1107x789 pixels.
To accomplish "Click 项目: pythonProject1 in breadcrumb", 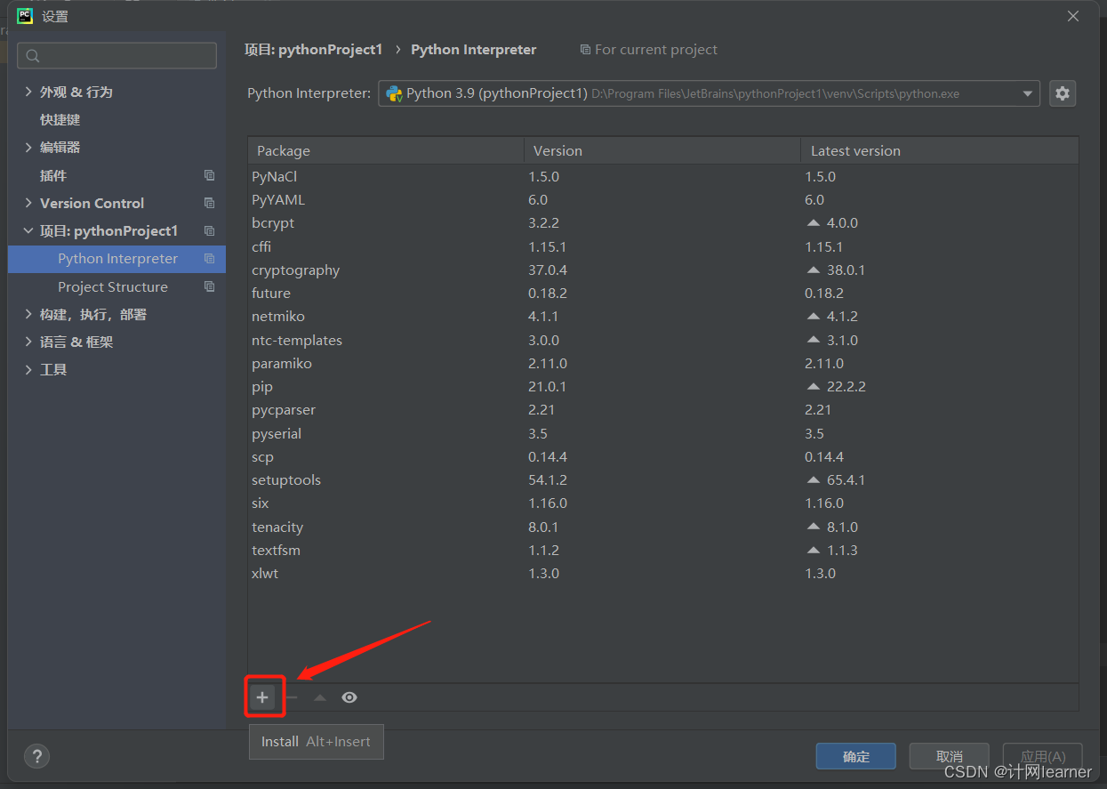I will (x=313, y=50).
